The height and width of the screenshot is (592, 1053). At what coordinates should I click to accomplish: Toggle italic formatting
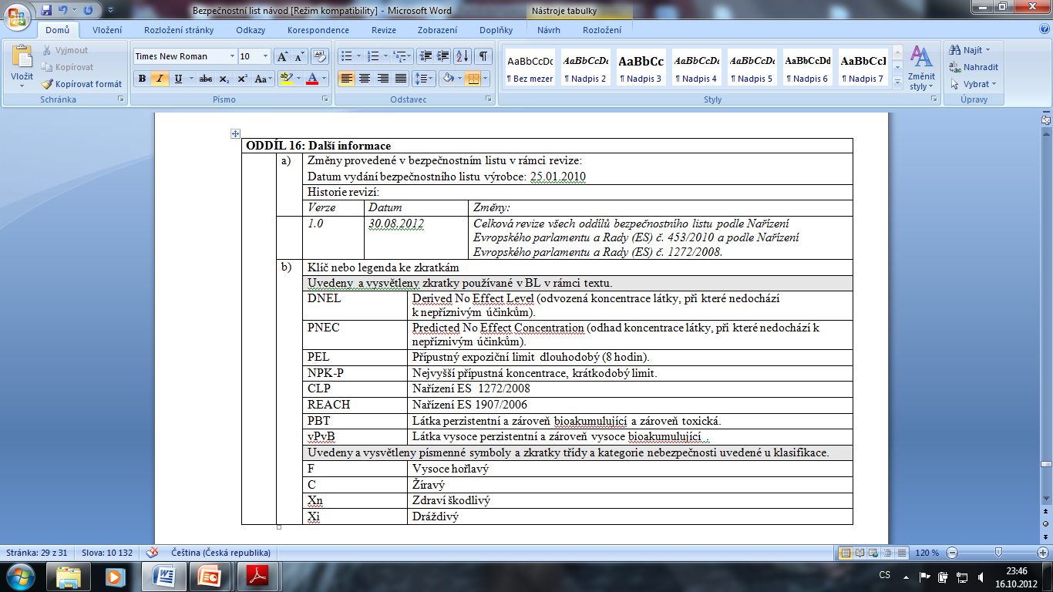pos(160,79)
